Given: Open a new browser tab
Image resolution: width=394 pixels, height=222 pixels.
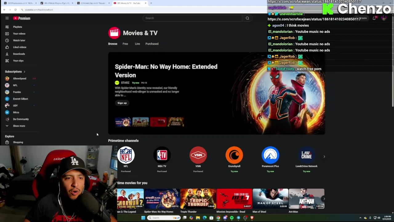Looking at the screenshot, I should tap(151, 3).
